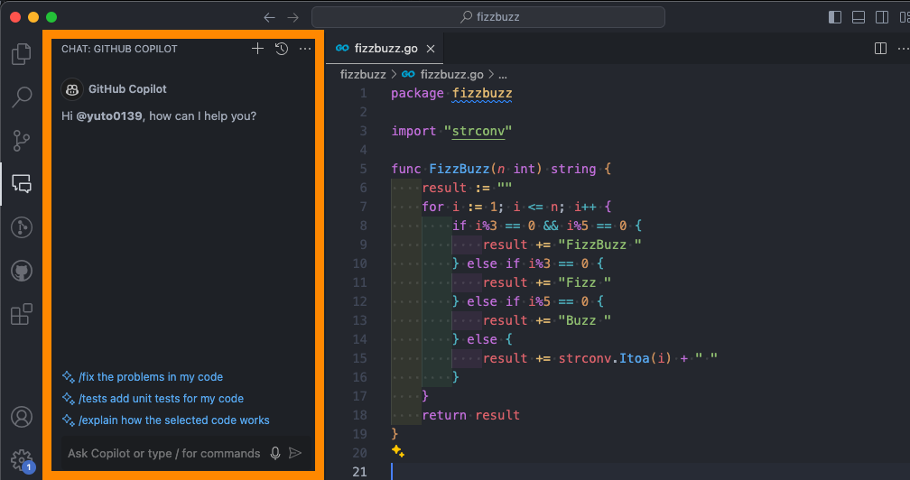Click the Copilot sparkle icon at line 20
The height and width of the screenshot is (480, 910).
(397, 451)
